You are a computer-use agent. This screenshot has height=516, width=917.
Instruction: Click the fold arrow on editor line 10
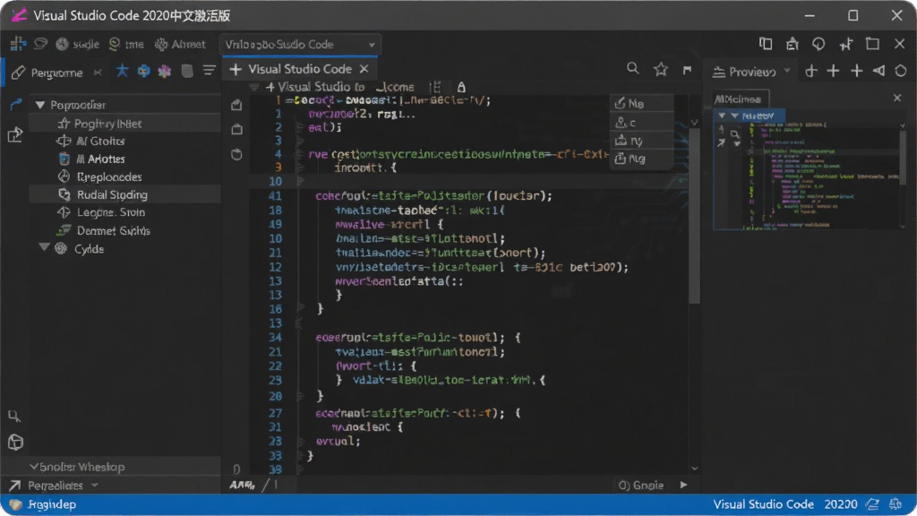(300, 181)
